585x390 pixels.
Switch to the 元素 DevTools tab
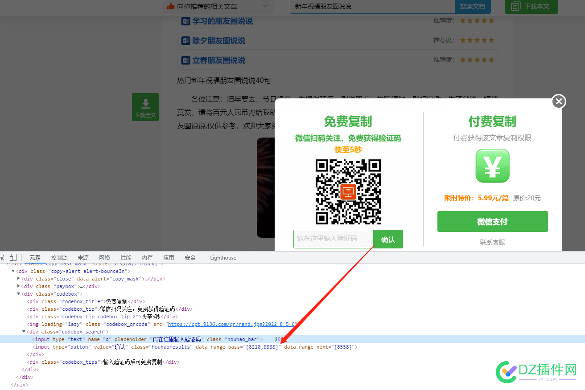click(35, 258)
